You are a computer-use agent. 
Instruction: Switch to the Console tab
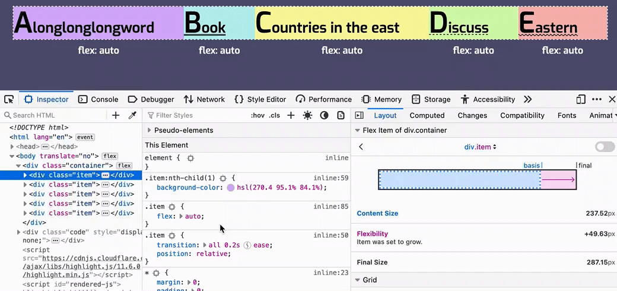click(98, 99)
